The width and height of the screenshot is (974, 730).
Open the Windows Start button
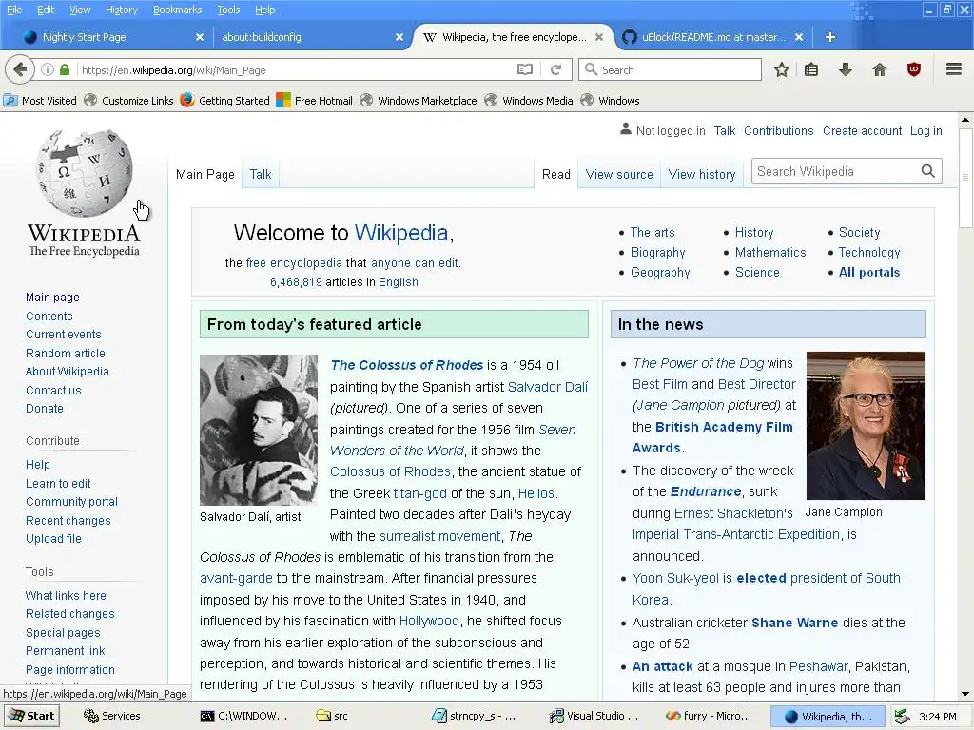click(31, 716)
